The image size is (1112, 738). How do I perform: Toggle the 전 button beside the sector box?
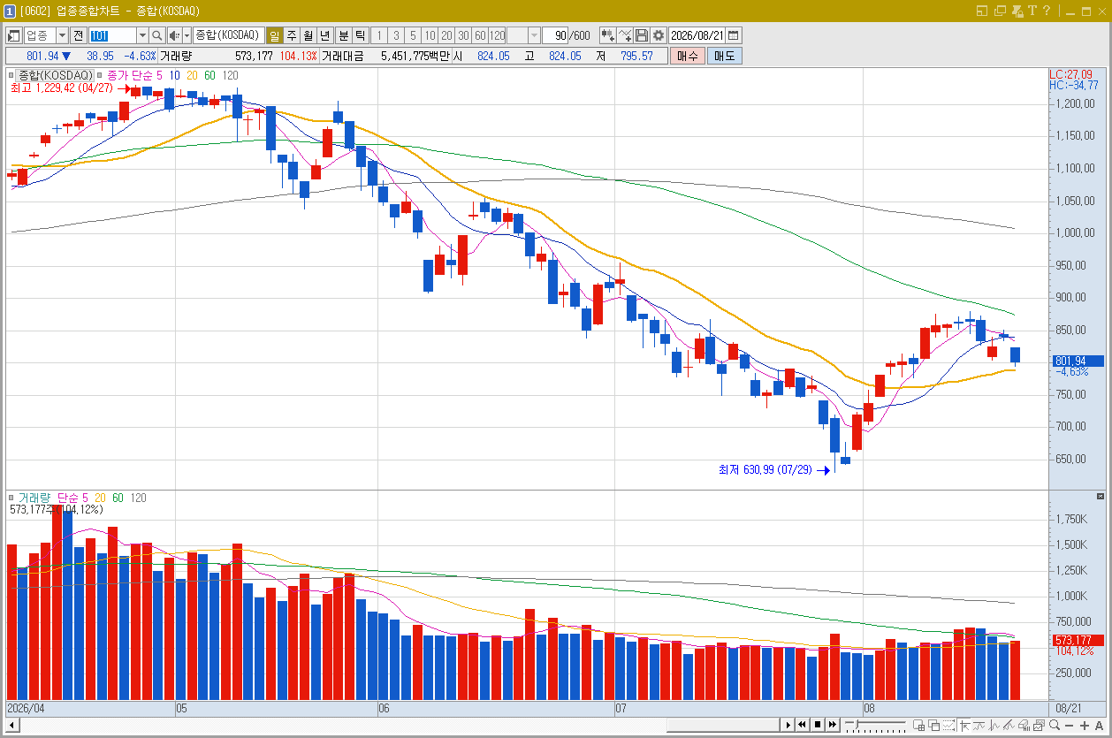[78, 35]
